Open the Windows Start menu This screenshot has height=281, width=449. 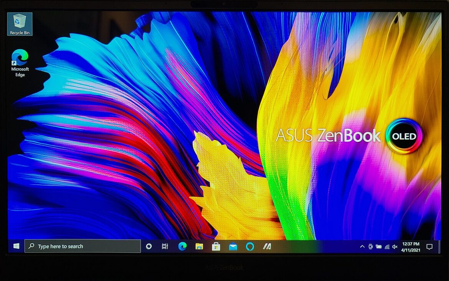coord(17,246)
